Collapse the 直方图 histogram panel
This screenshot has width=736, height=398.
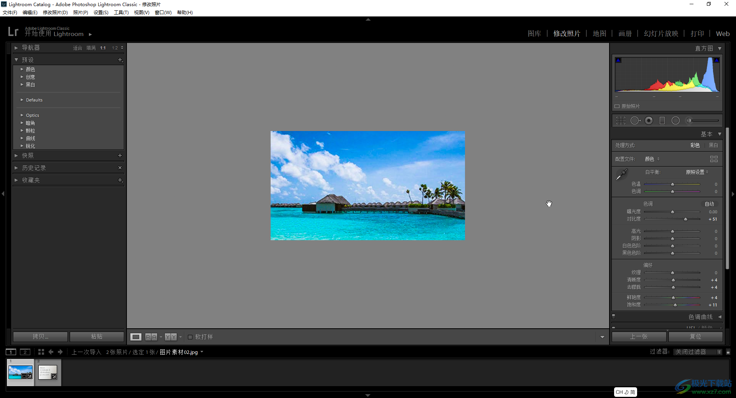(720, 48)
